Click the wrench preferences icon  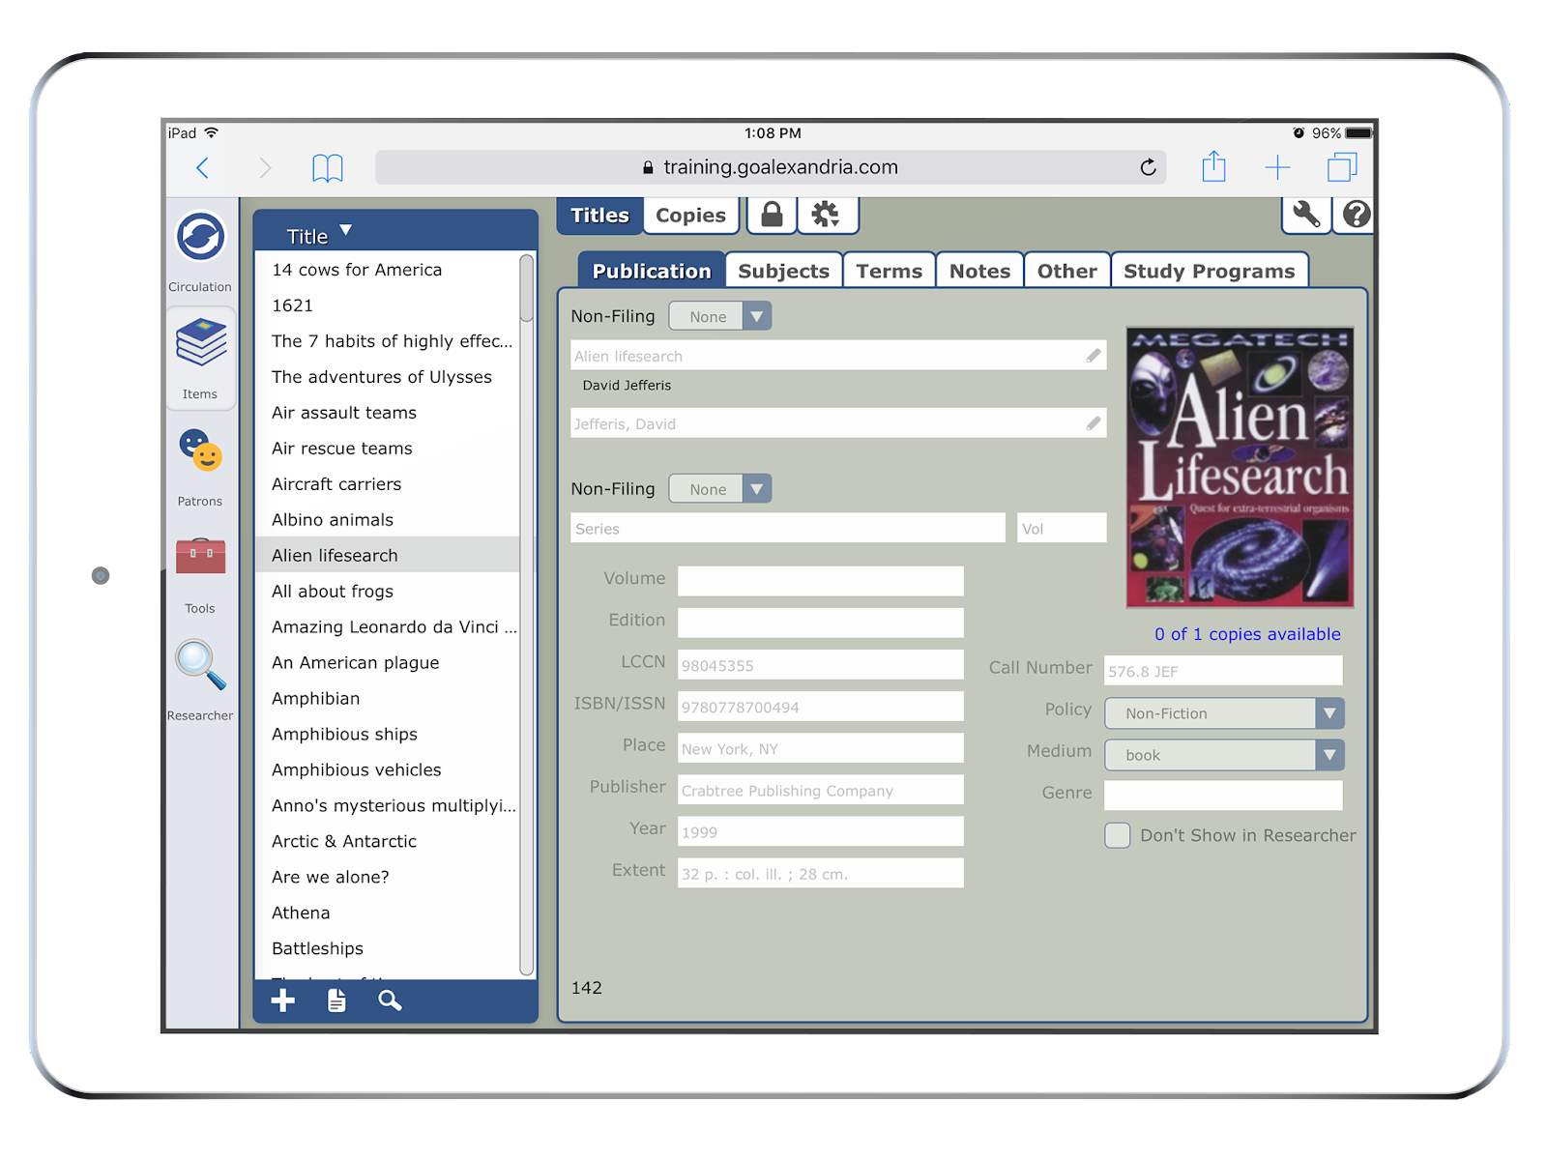pos(1305,215)
